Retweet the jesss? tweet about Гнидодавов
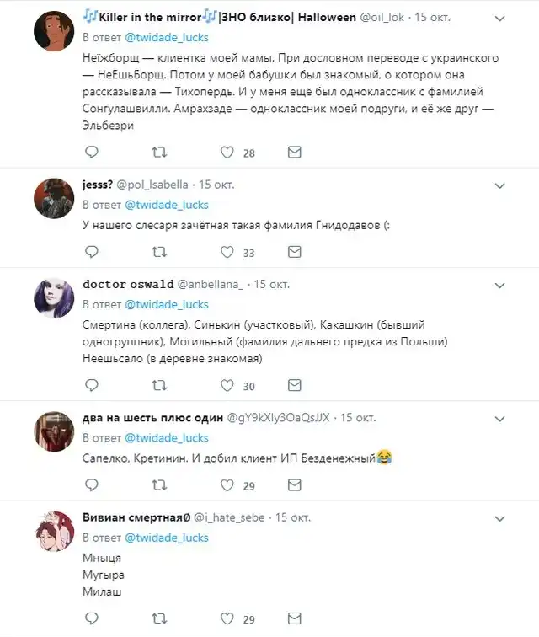Screen dimensions: 539x637 point(159,252)
